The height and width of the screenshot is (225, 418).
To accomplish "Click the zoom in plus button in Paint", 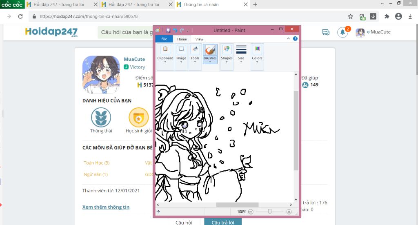I will tap(289, 212).
